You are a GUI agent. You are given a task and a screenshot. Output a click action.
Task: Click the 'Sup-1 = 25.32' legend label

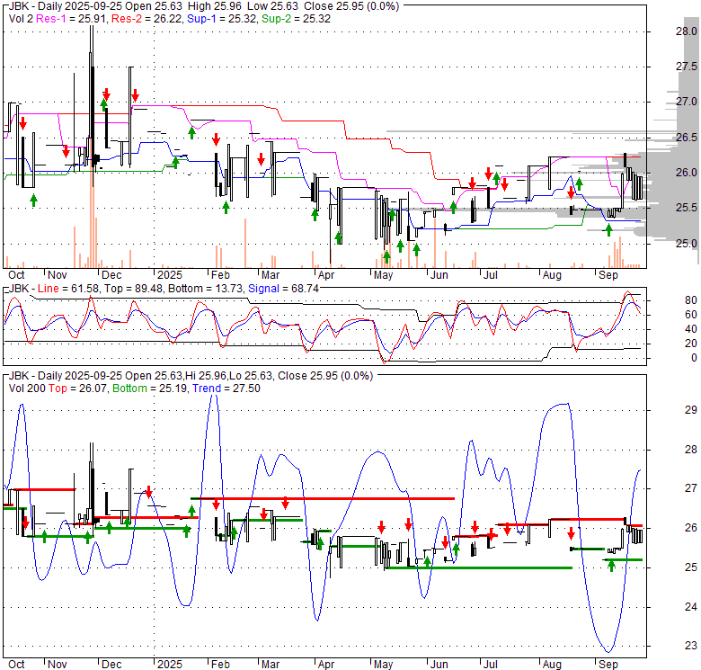(x=223, y=19)
